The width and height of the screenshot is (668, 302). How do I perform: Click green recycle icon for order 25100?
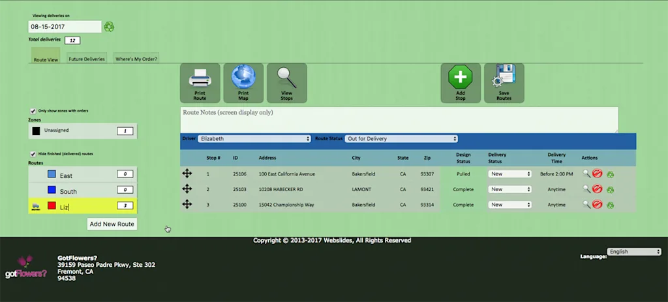(x=611, y=205)
